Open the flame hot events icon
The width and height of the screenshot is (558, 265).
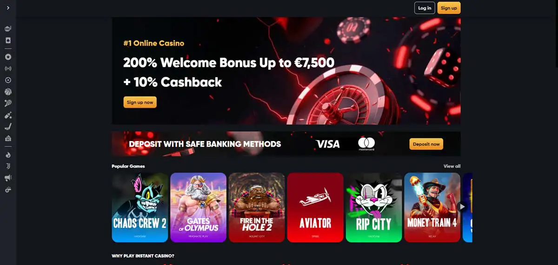[8, 155]
